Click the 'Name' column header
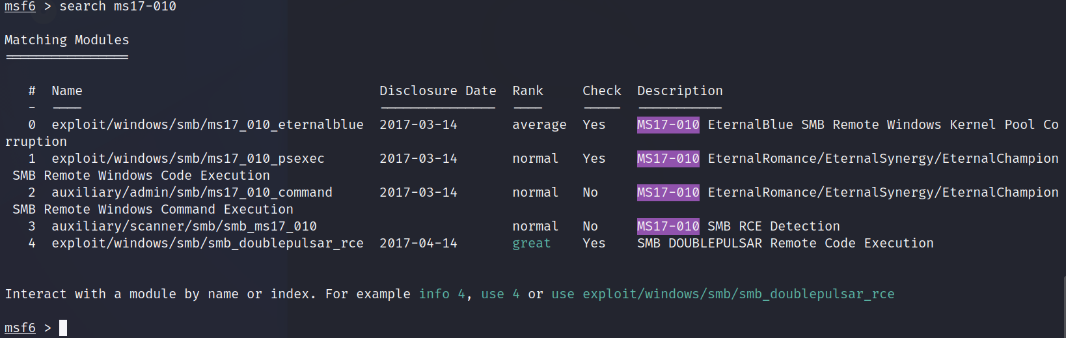 tap(67, 91)
